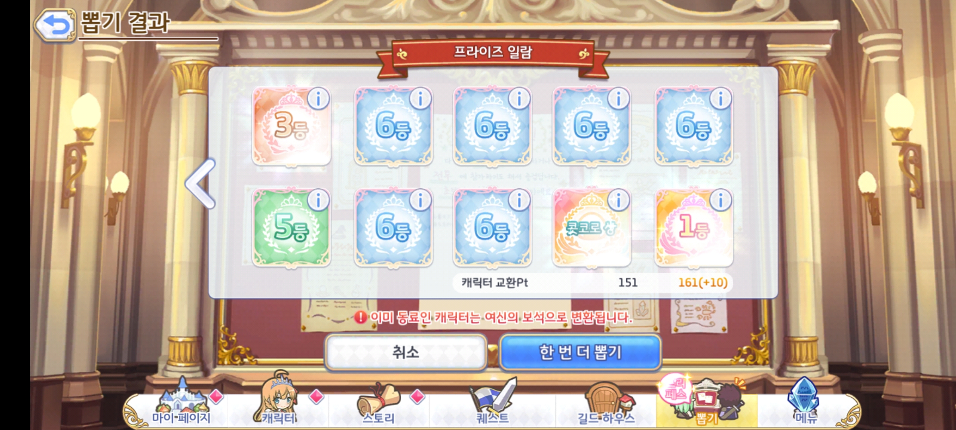Screen dimensions: 956x430
Task: Select the 3등 prize card
Action: click(x=292, y=126)
